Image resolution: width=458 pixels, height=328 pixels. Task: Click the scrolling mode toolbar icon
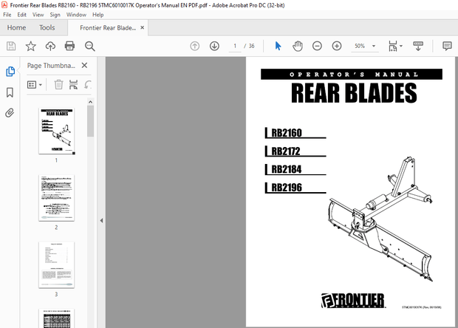pos(418,46)
